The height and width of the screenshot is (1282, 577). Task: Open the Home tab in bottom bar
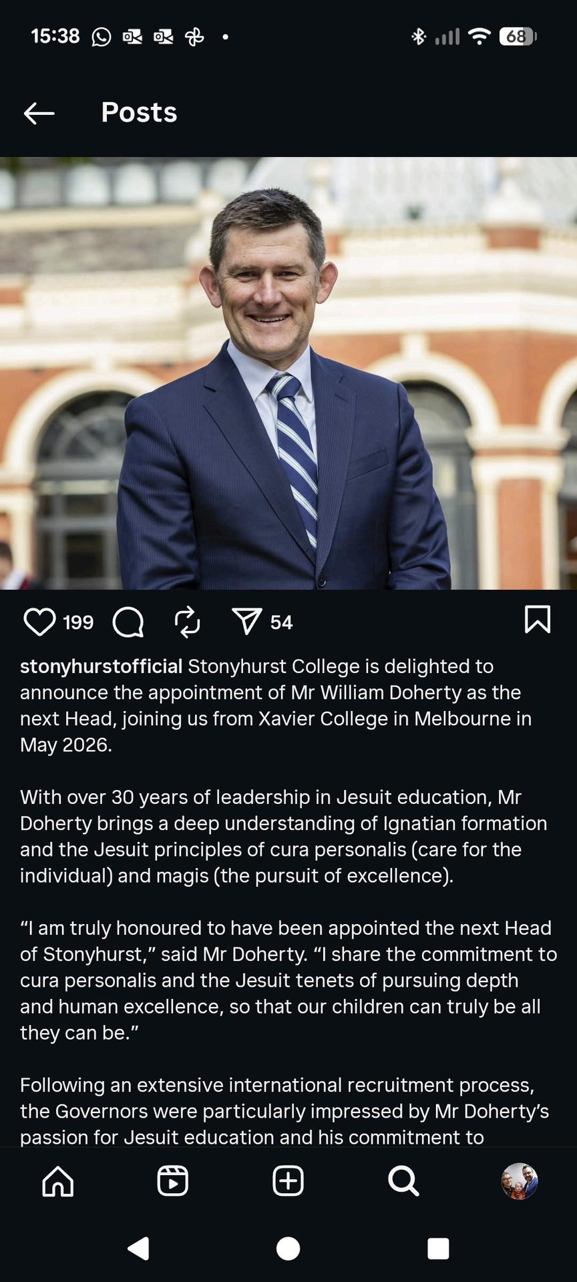58,1181
